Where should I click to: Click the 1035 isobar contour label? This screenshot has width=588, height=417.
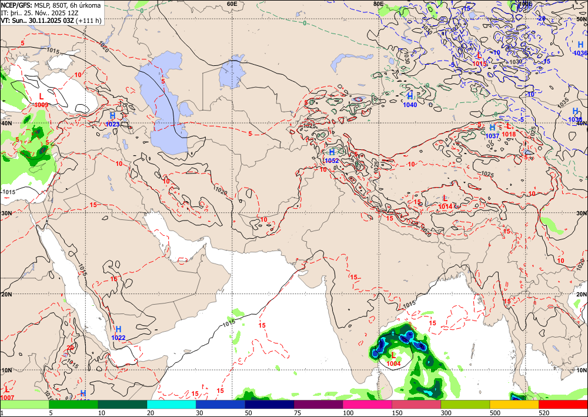tap(563, 103)
